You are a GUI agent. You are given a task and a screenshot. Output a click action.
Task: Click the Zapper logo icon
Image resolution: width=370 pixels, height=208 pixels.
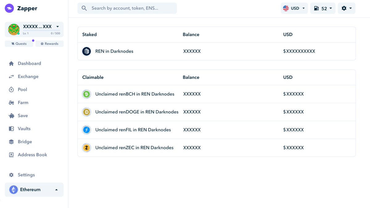coord(10,8)
